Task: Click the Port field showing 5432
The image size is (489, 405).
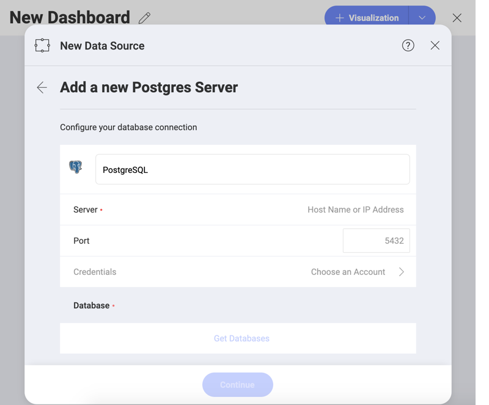Action: (x=376, y=241)
